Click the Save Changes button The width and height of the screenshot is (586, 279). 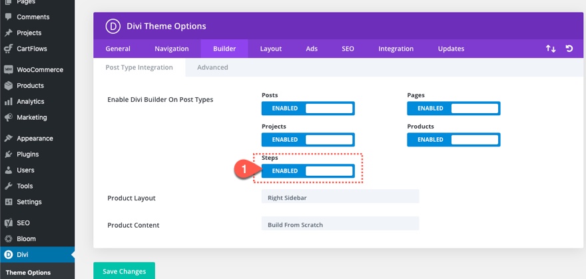point(124,271)
